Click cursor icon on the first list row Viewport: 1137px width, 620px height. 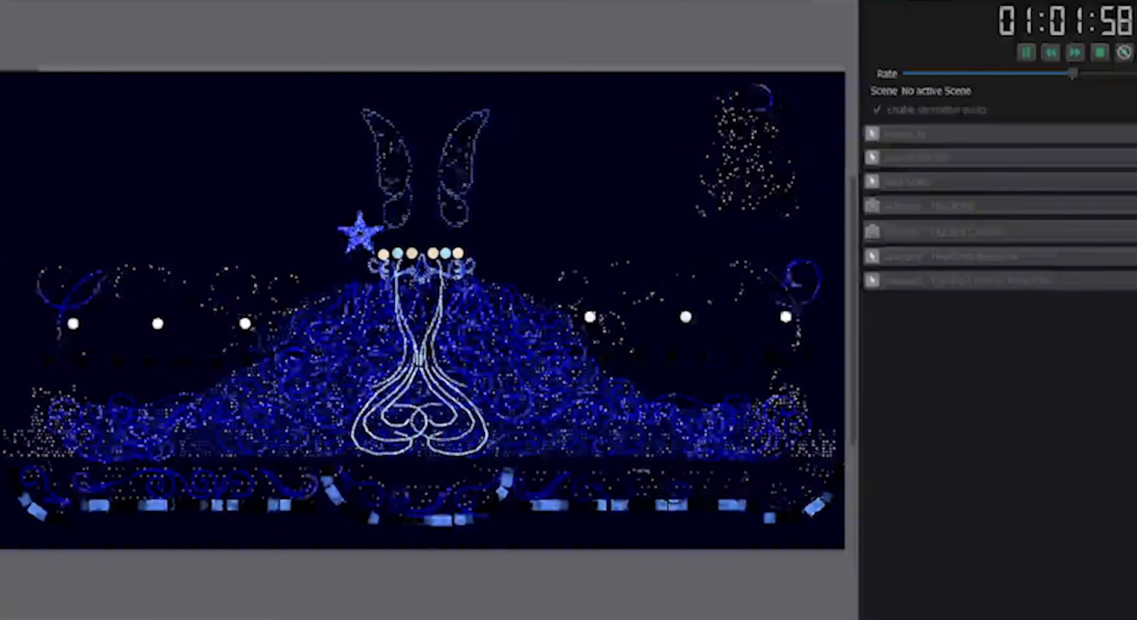(x=872, y=134)
